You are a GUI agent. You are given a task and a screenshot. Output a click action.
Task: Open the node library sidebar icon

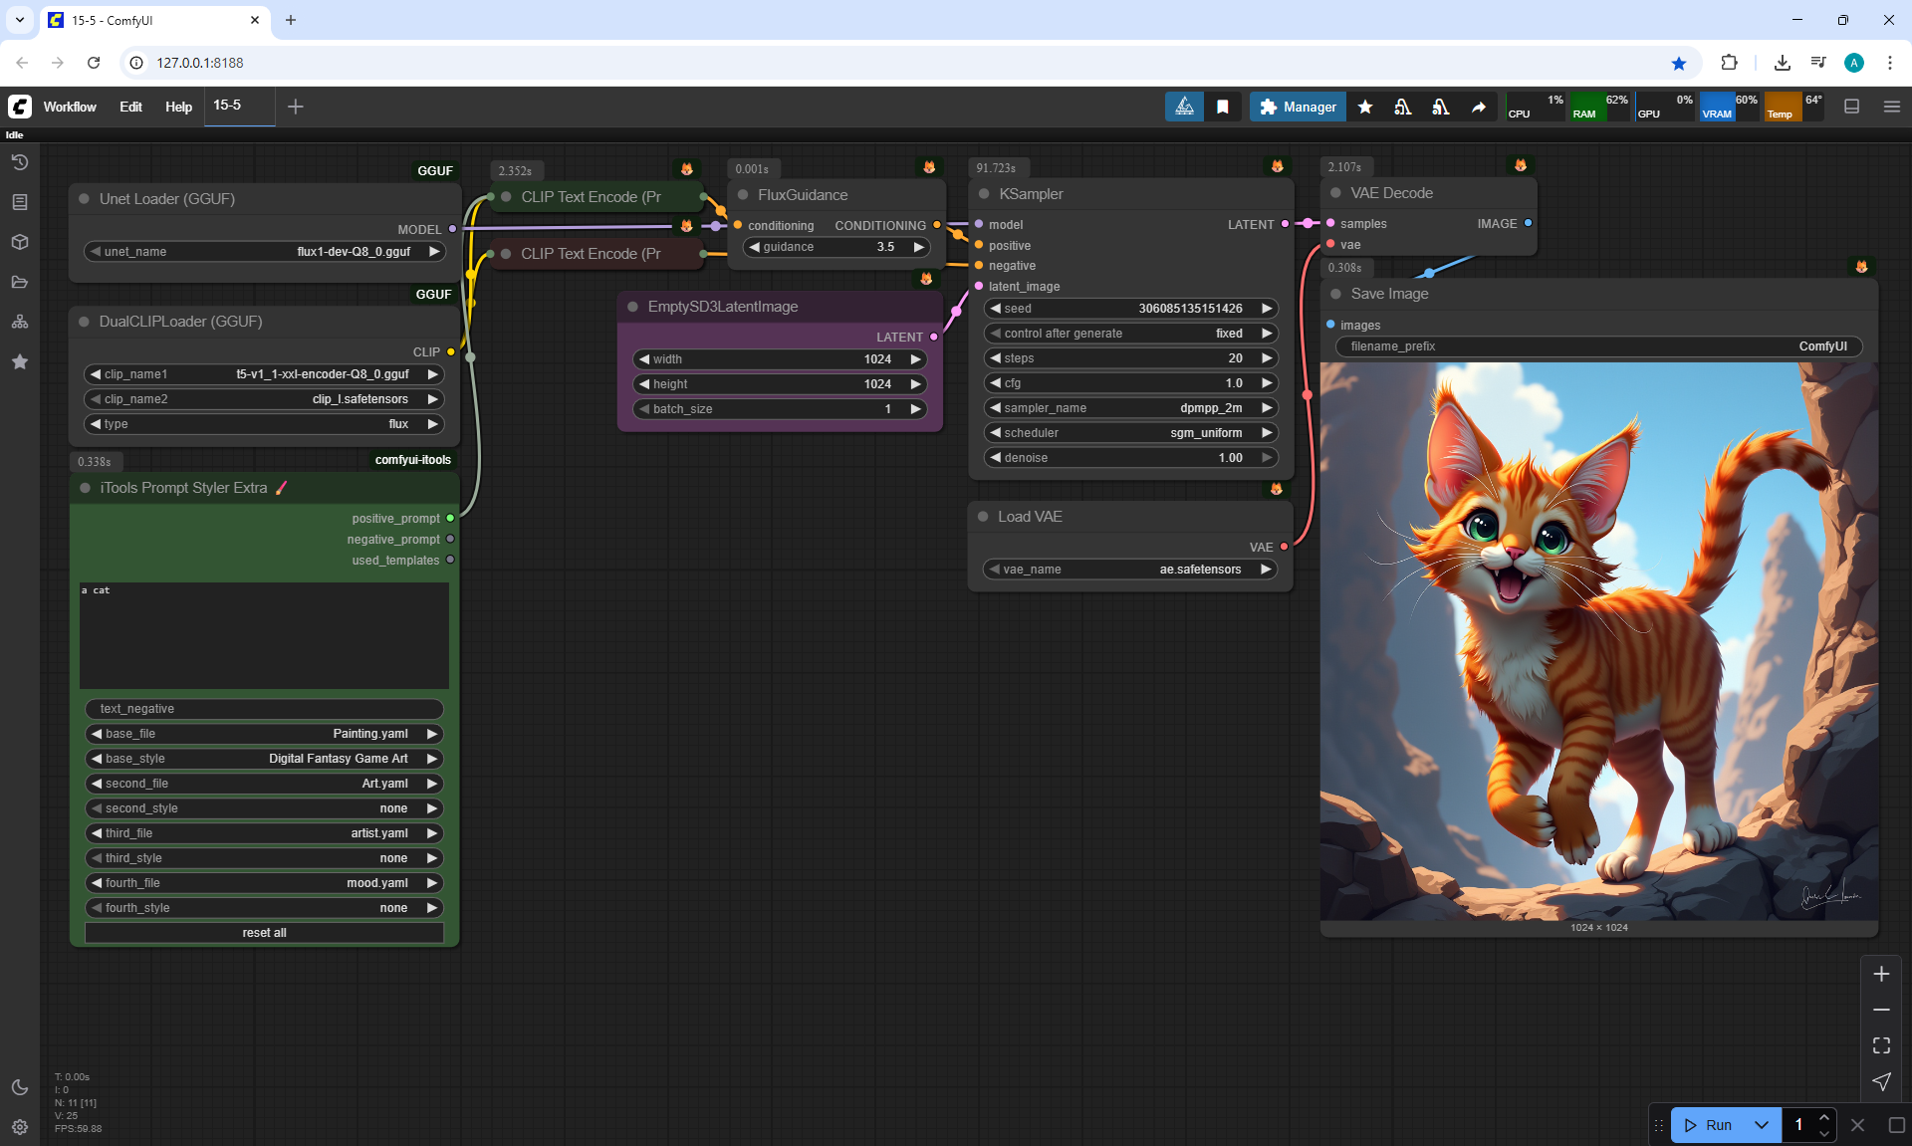coord(20,202)
